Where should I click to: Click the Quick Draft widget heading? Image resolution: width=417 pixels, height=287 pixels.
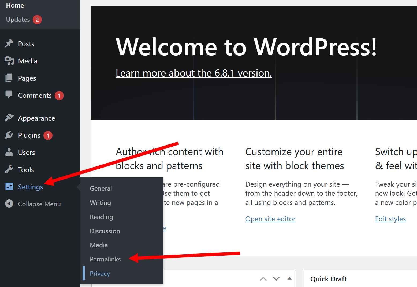[329, 279]
